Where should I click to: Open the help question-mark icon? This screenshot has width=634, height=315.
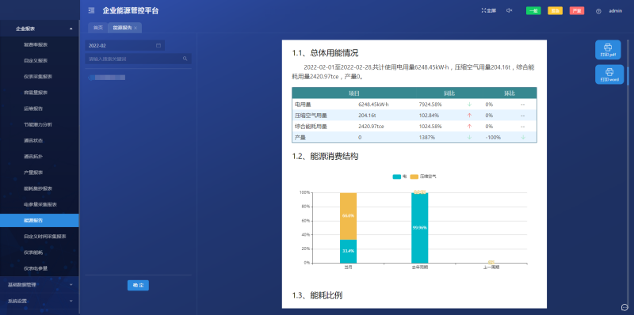(x=598, y=11)
